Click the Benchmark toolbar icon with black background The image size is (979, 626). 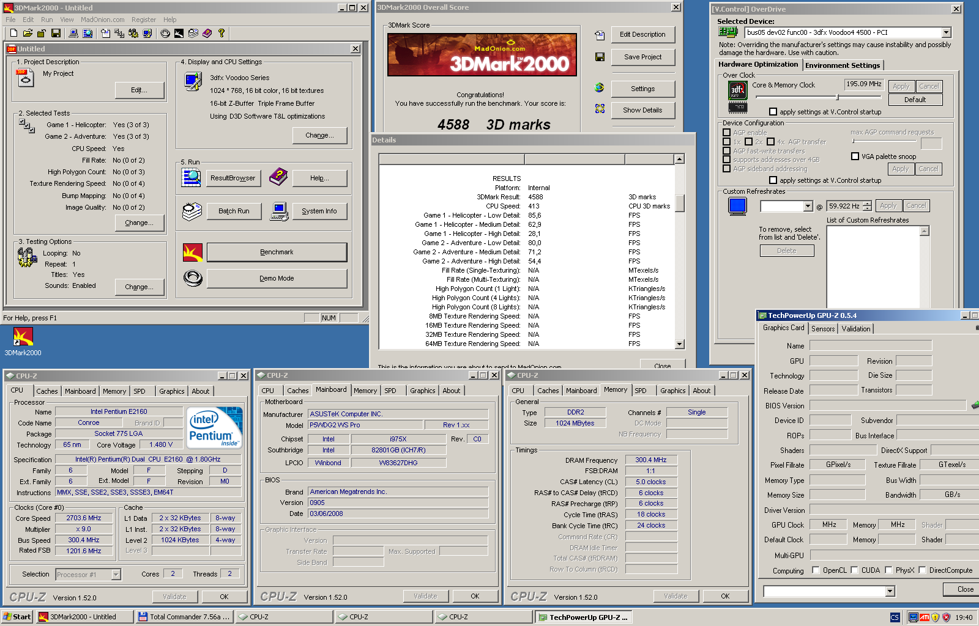(x=179, y=33)
